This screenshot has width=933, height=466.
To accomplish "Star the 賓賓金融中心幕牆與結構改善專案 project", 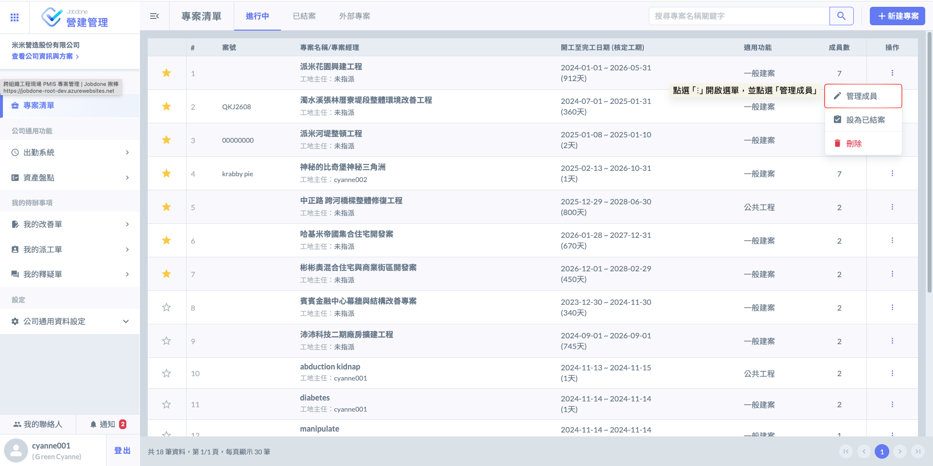I will click(166, 307).
